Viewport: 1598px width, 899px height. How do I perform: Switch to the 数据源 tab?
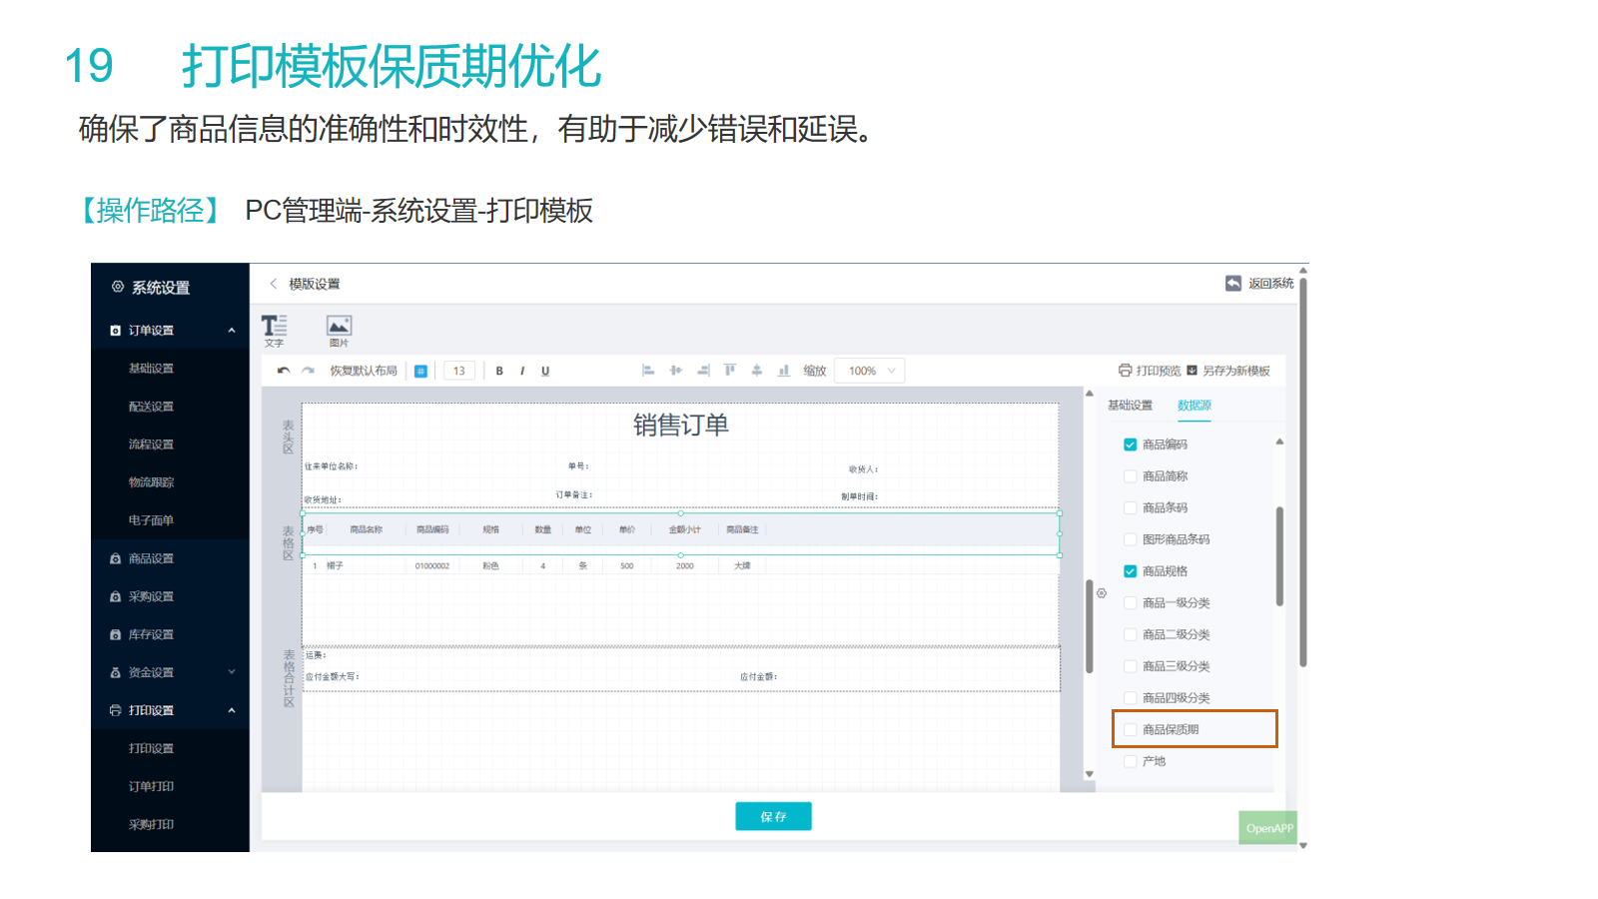(1195, 406)
